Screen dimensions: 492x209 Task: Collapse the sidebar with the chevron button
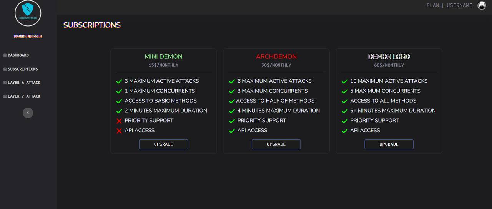(x=28, y=113)
